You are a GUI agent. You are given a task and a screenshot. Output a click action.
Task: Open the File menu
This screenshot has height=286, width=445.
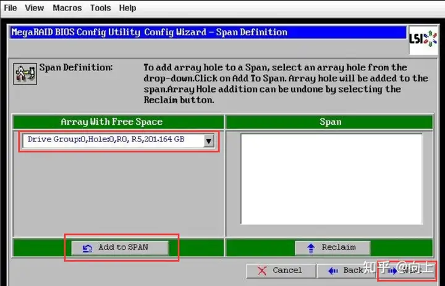11,8
